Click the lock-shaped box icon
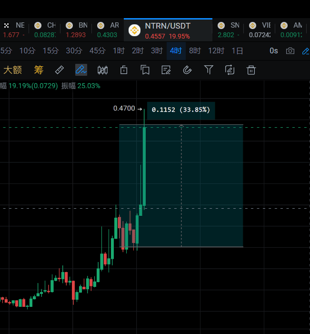Viewport: 310px width, 334px height. point(124,70)
